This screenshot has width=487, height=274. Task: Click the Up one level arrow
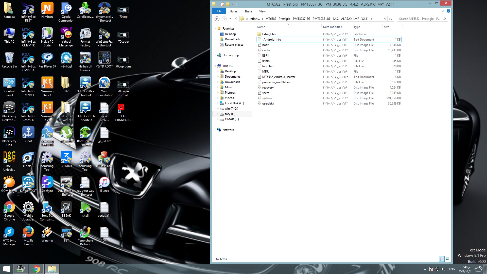click(x=236, y=19)
